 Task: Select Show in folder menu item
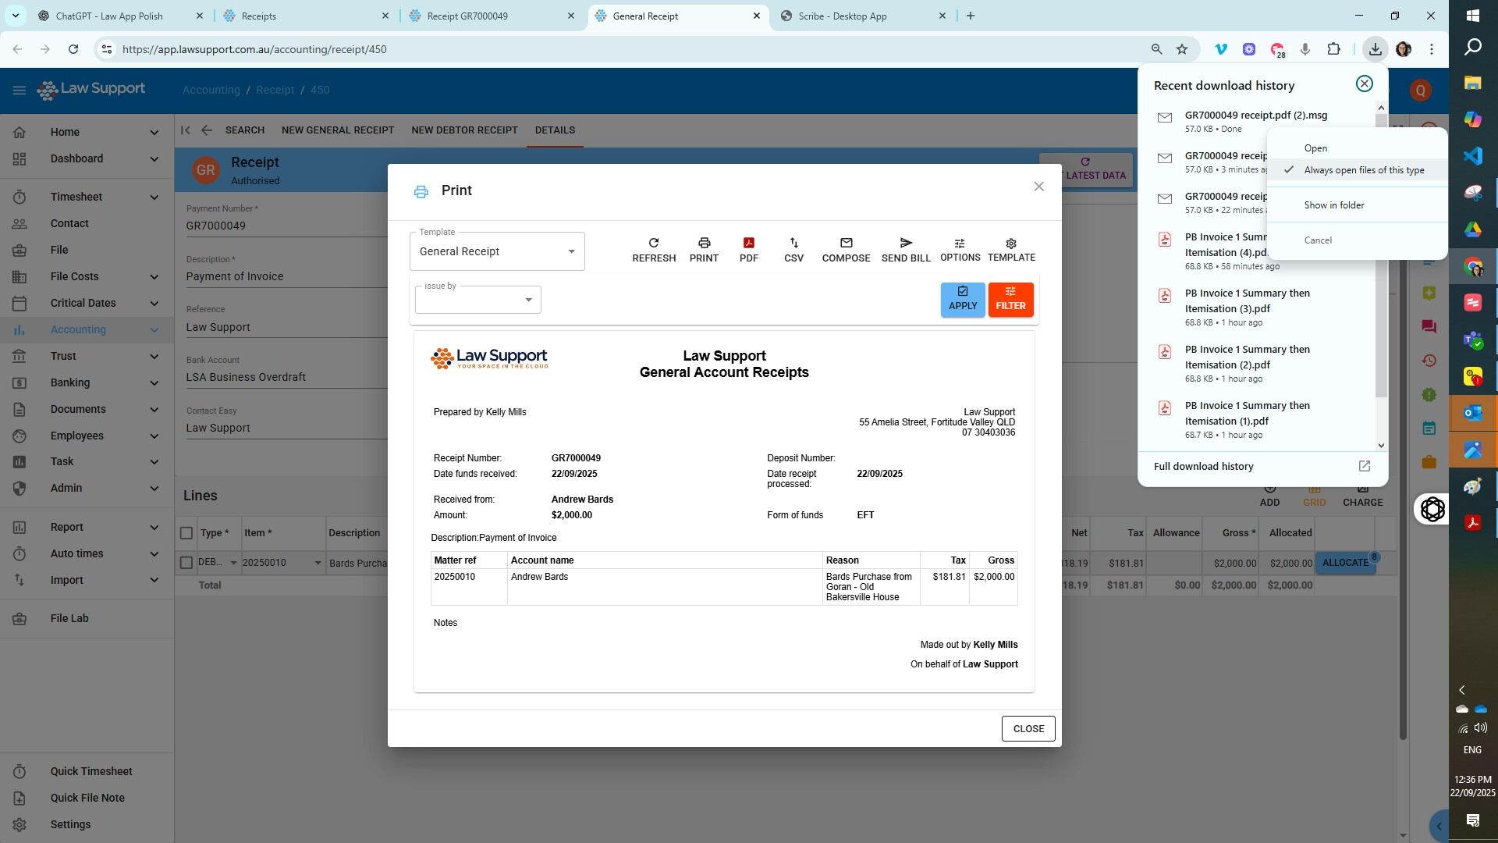click(x=1333, y=205)
